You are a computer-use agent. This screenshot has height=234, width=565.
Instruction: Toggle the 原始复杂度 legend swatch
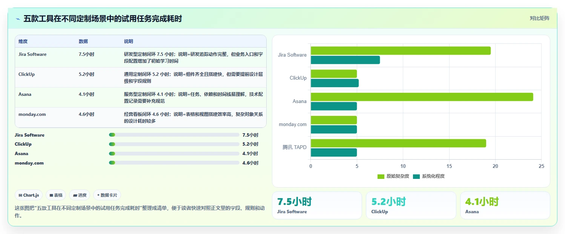(x=381, y=176)
